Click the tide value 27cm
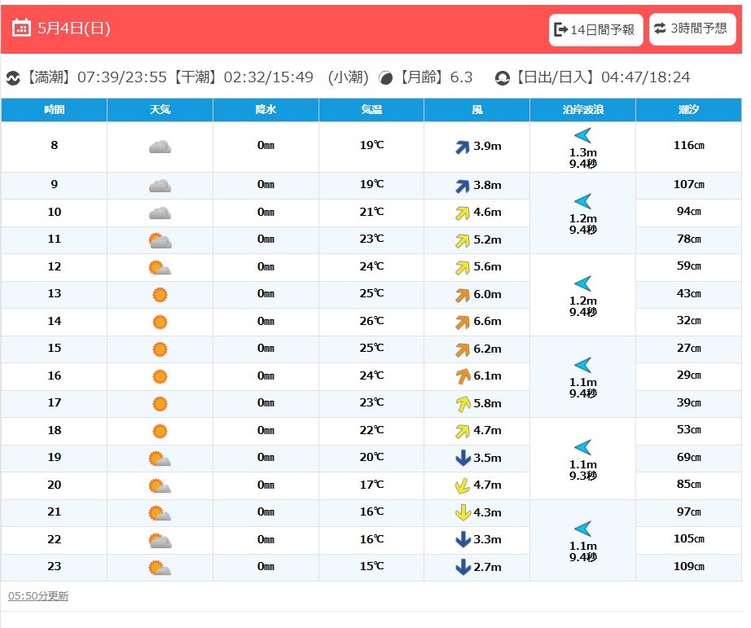Image resolution: width=751 pixels, height=628 pixels. [689, 349]
